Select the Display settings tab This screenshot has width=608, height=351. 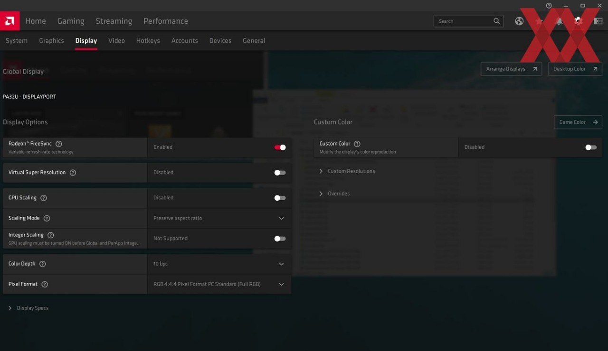86,41
